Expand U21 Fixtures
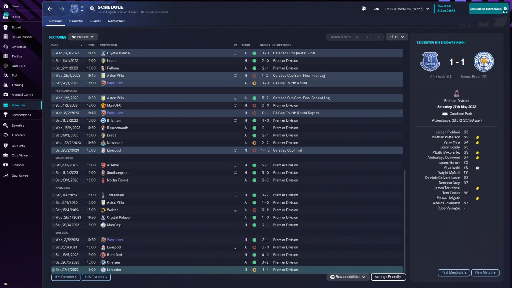The height and width of the screenshot is (288, 512). tap(66, 277)
